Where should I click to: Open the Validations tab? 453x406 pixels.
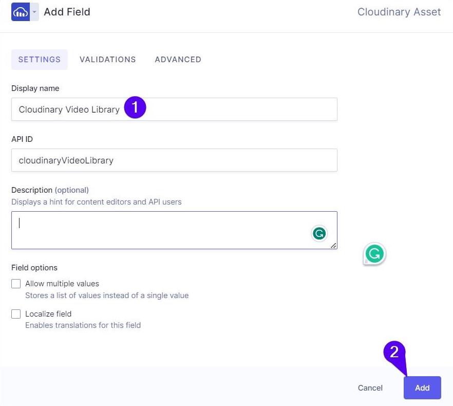(x=108, y=60)
